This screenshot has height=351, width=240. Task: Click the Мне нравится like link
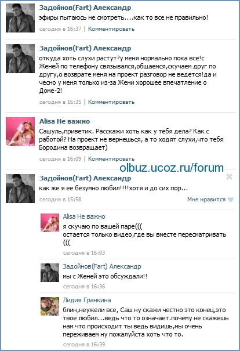point(206,200)
